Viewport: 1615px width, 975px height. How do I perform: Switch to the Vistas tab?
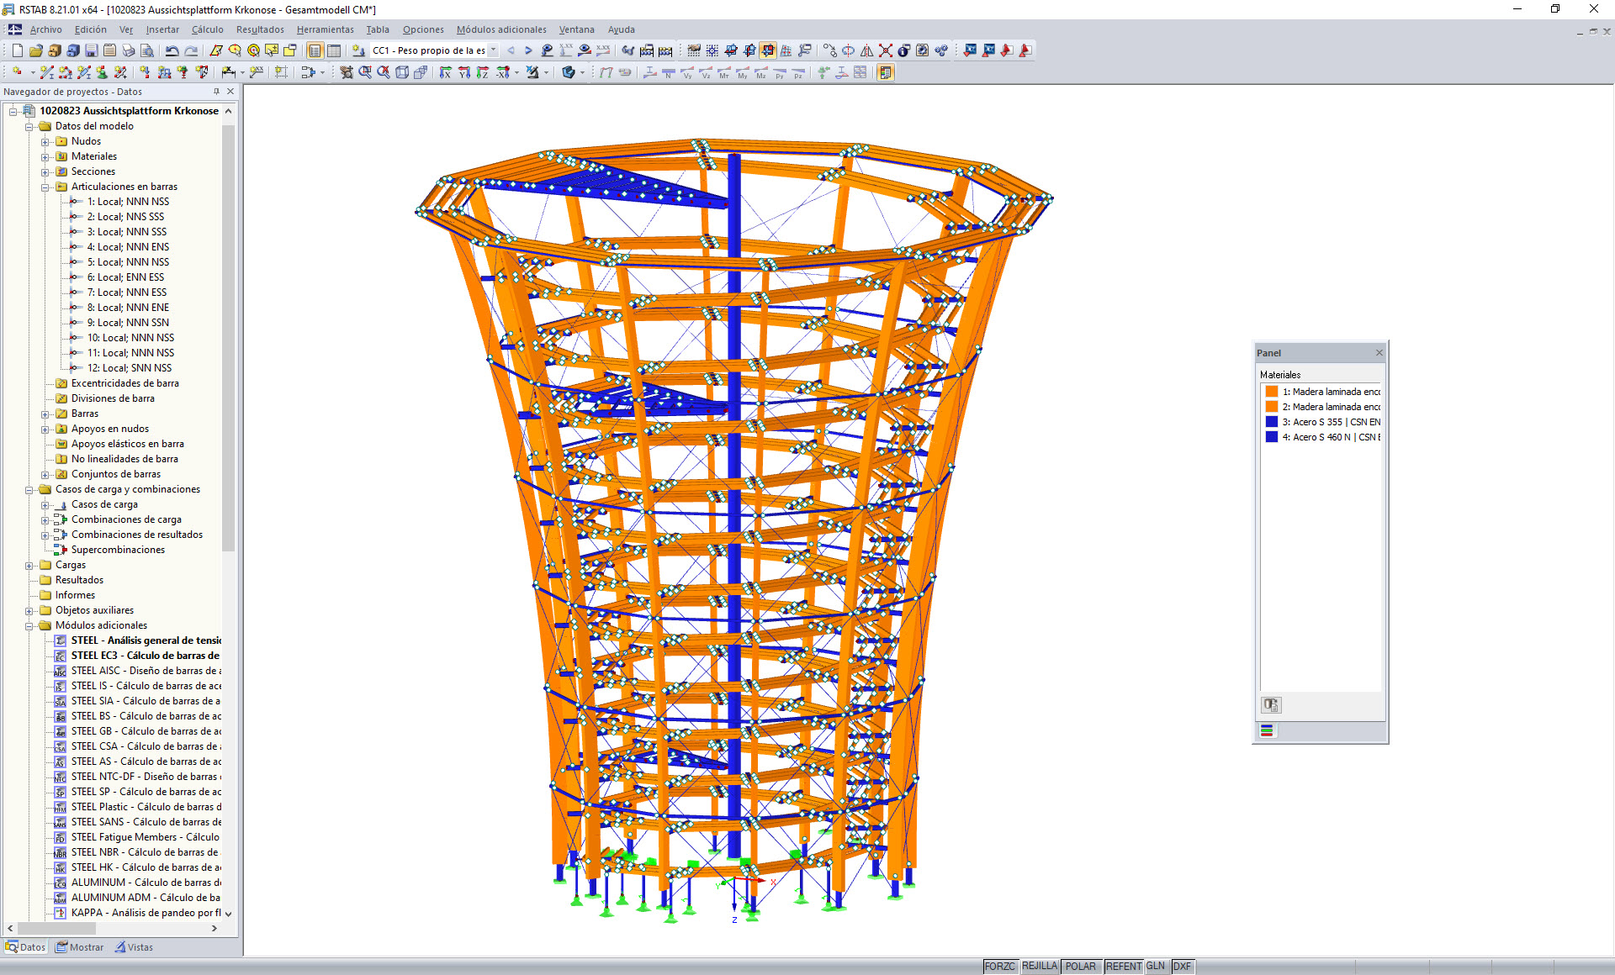[134, 946]
